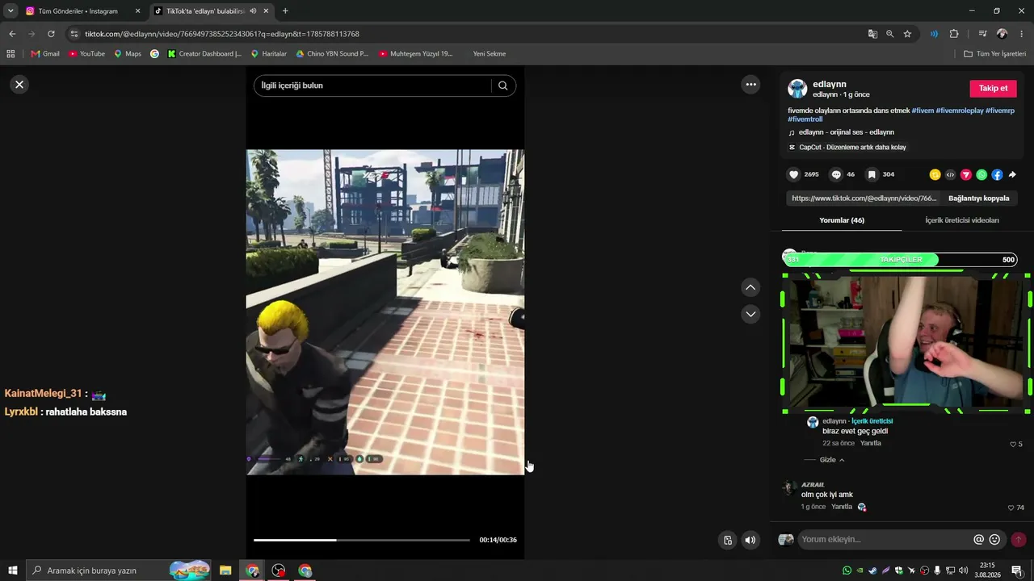Open the Maps bookmark
1034x581 pixels.
(x=128, y=54)
